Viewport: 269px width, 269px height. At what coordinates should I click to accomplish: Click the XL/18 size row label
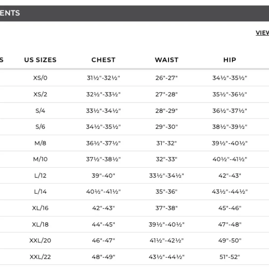(x=40, y=224)
